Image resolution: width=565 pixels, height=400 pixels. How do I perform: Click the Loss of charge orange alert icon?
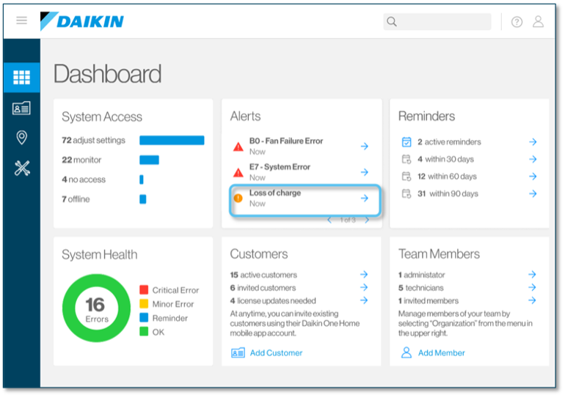238,199
